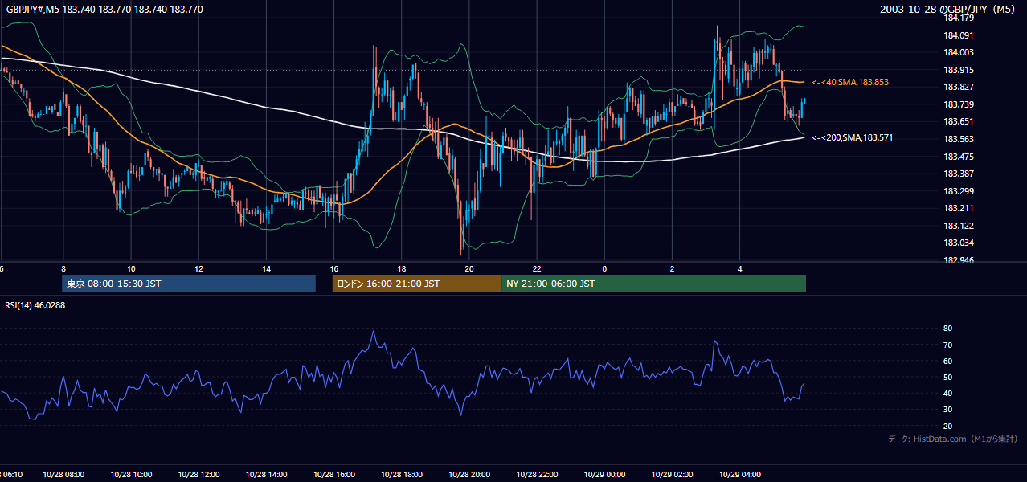Click the 183.122 price axis value
Screen dimensions: 1027x482
click(x=959, y=226)
